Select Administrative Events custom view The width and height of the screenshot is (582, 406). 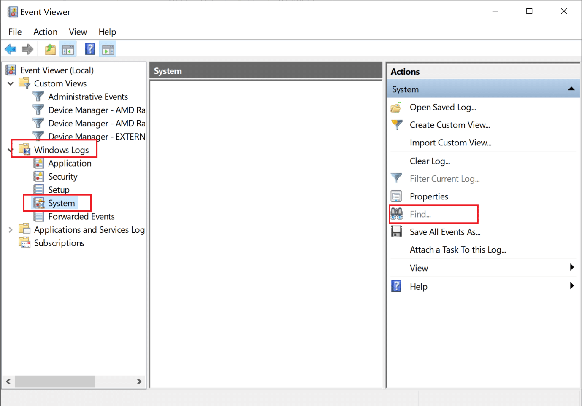pos(88,97)
